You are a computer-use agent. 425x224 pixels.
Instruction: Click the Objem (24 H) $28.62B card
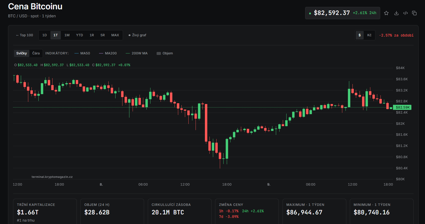(112, 211)
